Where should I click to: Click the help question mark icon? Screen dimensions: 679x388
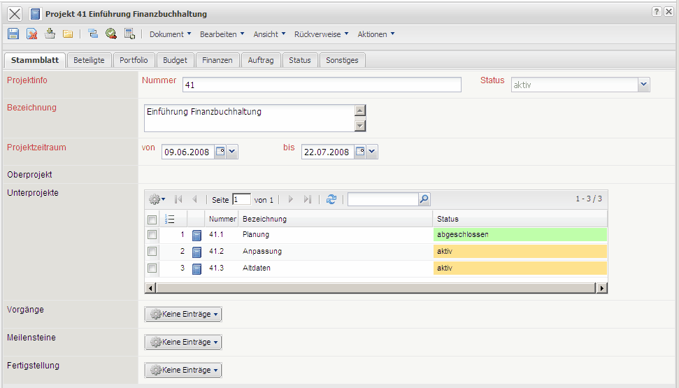[x=657, y=13]
